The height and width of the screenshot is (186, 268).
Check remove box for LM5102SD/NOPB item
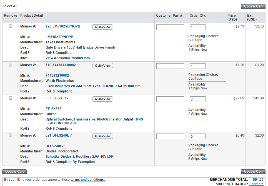click(11, 26)
